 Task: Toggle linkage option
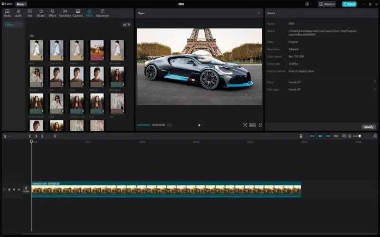point(328,136)
